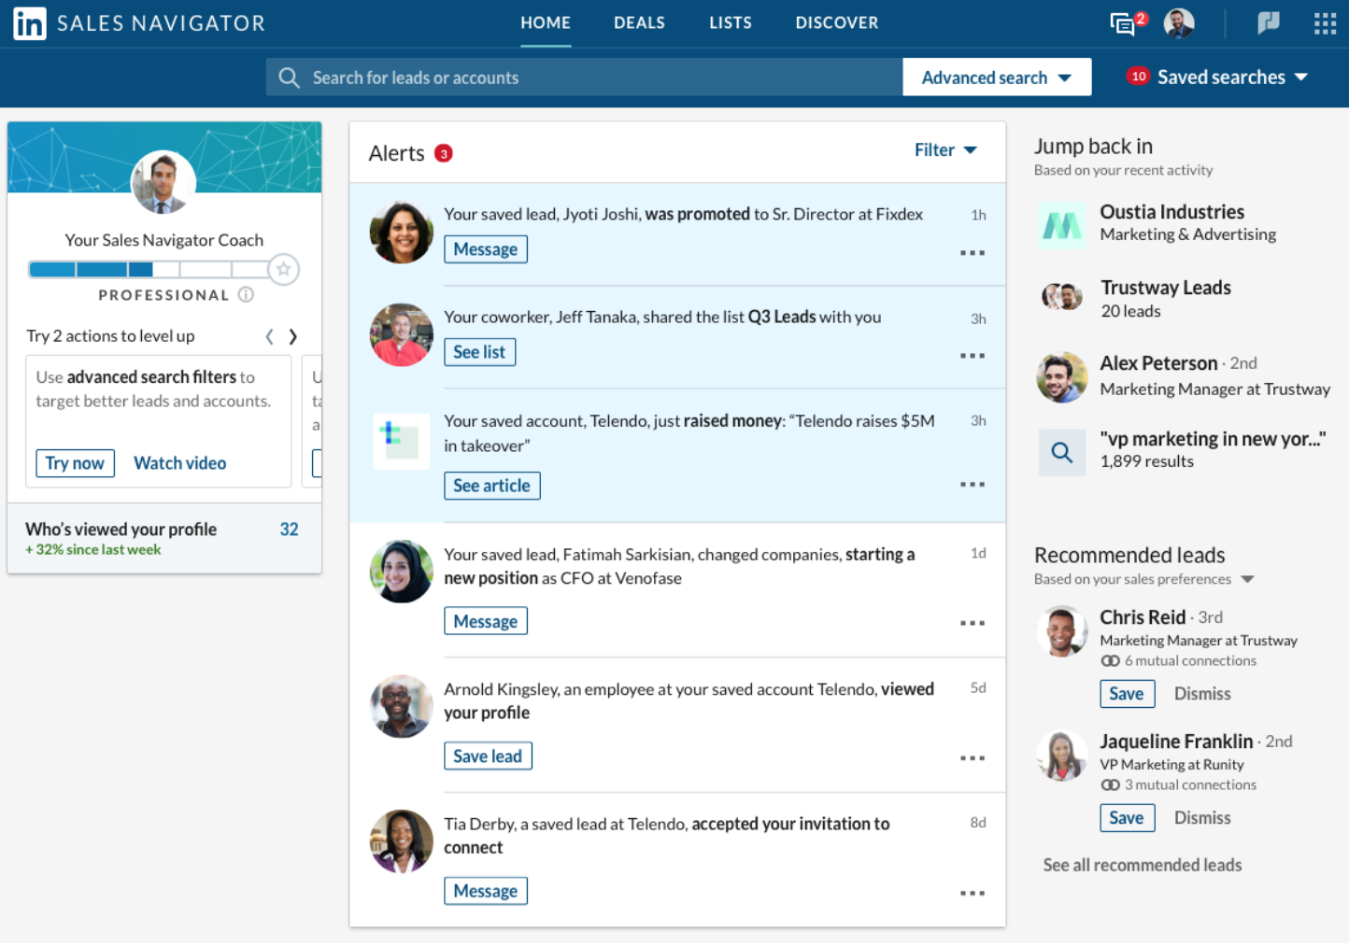Open the Advanced search dropdown
Image resolution: width=1349 pixels, height=947 pixels.
point(996,78)
